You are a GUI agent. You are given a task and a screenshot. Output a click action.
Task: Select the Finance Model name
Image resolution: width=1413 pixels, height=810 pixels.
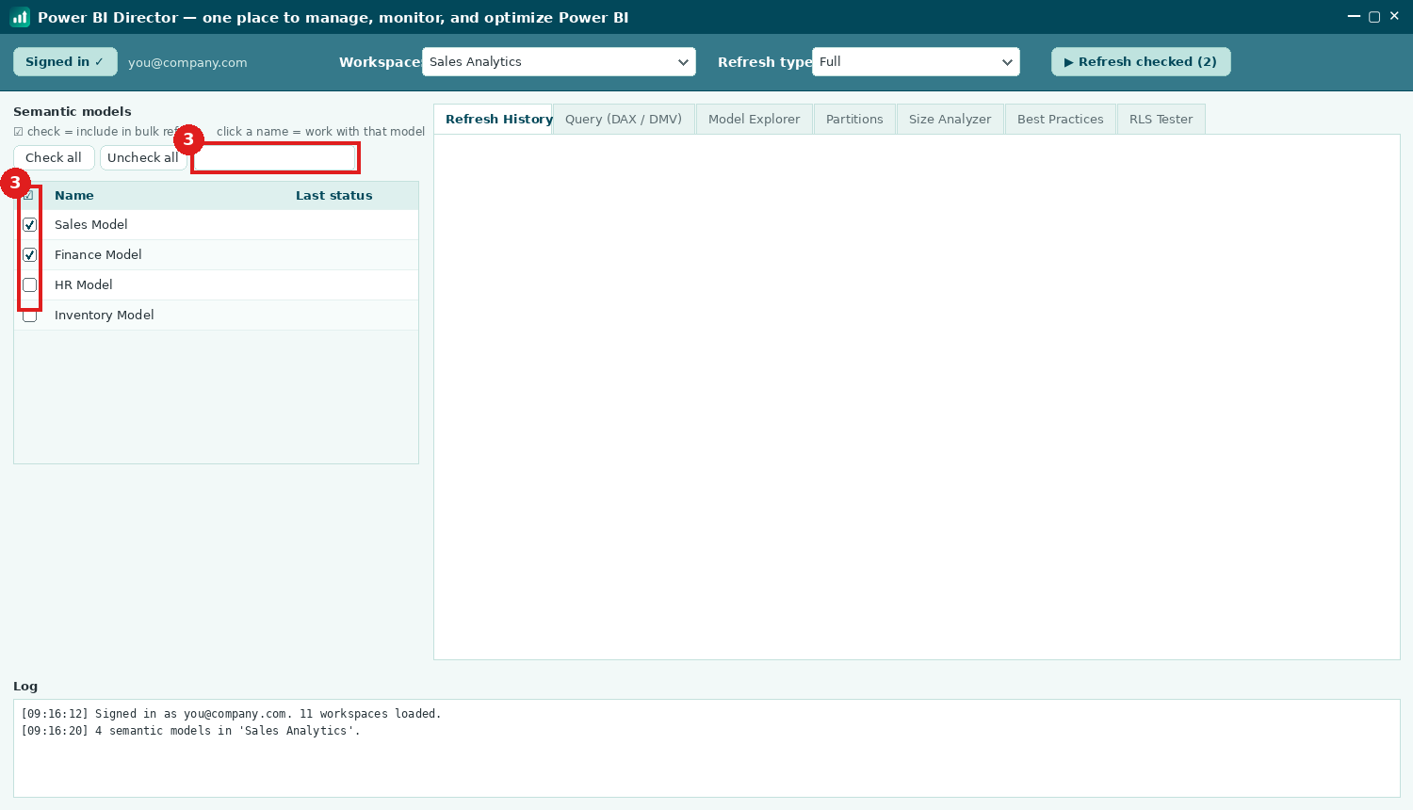click(x=98, y=255)
